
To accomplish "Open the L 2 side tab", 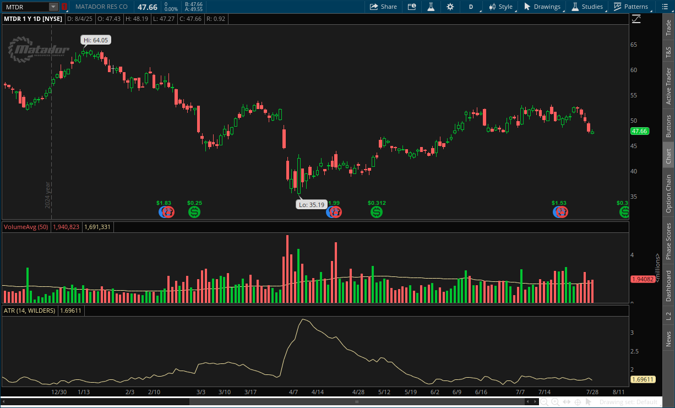I will tap(668, 316).
